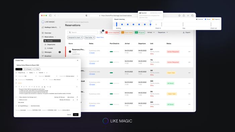The width and height of the screenshot is (235, 132).
Task: Open the three-dot menu for unit 712 row
Action: (x=189, y=62)
